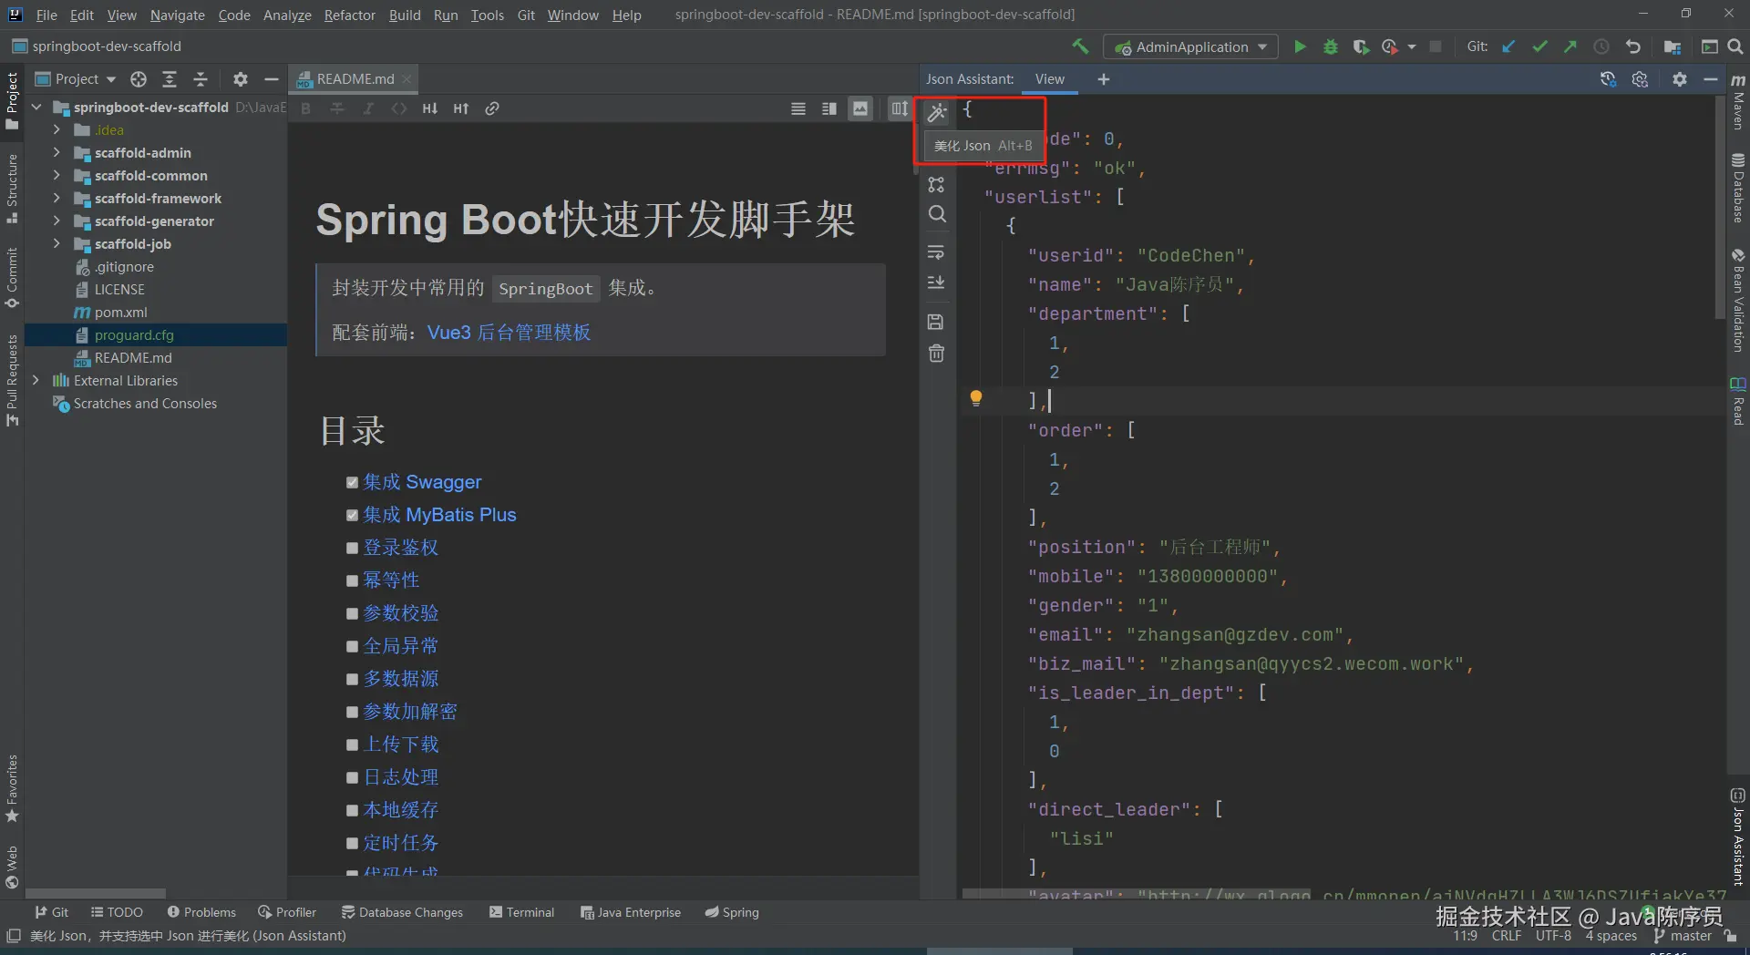Click the search icon in Json Assistant sidebar
This screenshot has height=955, width=1750.
pos(937,214)
